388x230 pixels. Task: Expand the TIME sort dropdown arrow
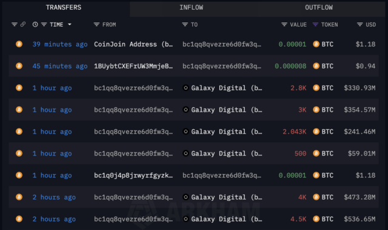click(x=70, y=24)
